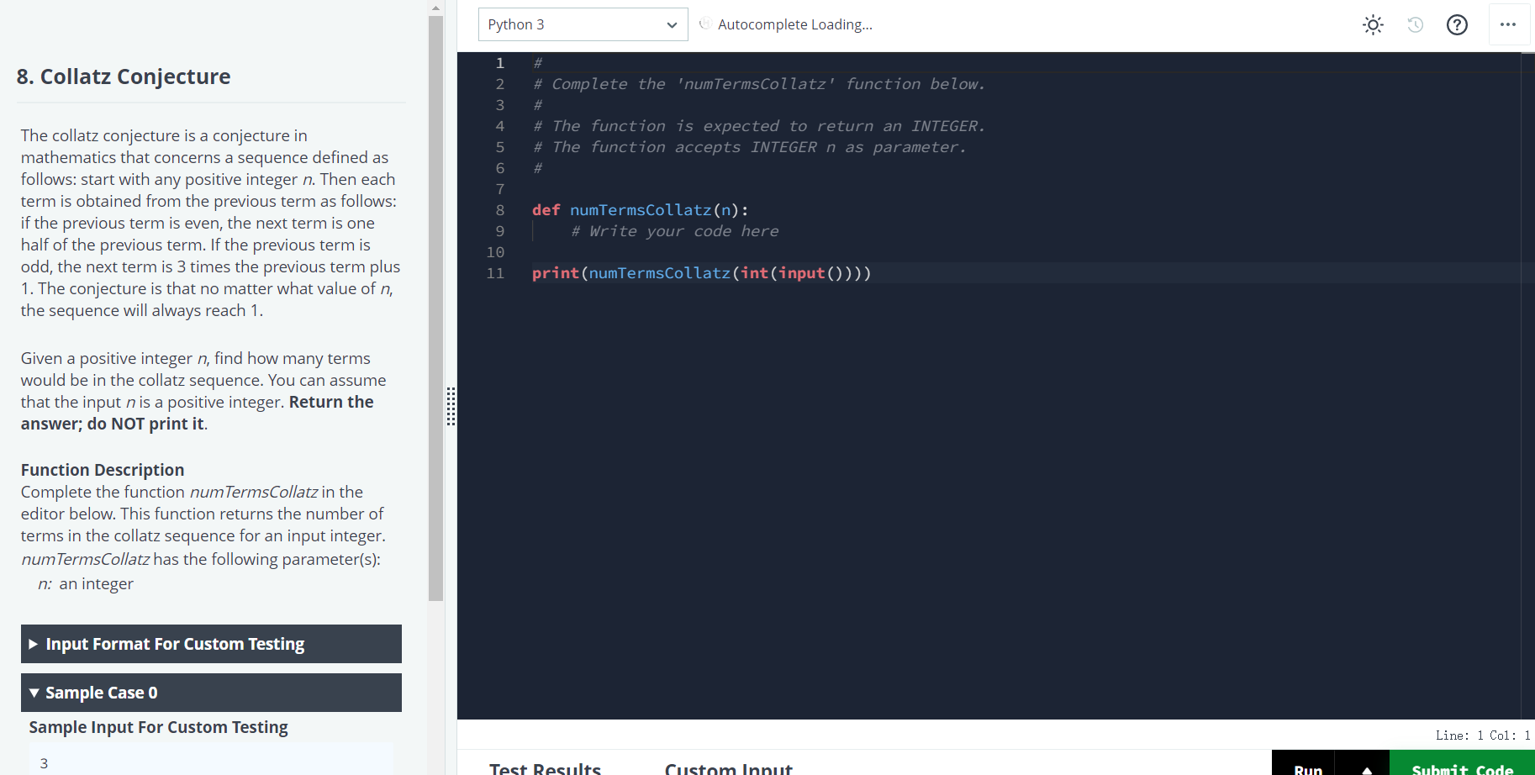
Task: Open the Python 3 language dropdown
Action: click(x=583, y=24)
